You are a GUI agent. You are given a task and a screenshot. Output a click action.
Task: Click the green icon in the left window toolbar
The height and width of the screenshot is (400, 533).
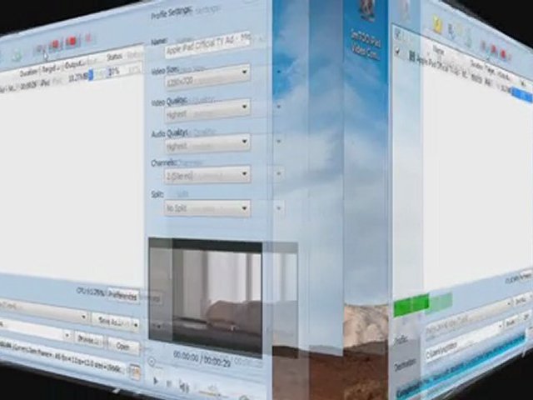[17, 56]
